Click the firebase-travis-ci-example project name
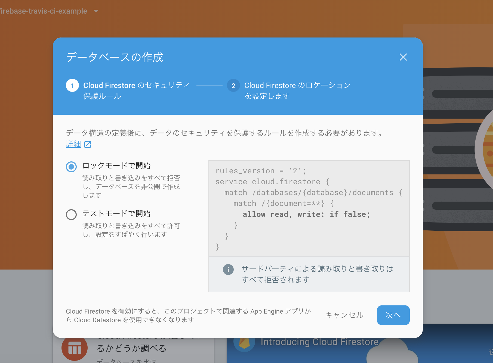The image size is (493, 363). 44,11
